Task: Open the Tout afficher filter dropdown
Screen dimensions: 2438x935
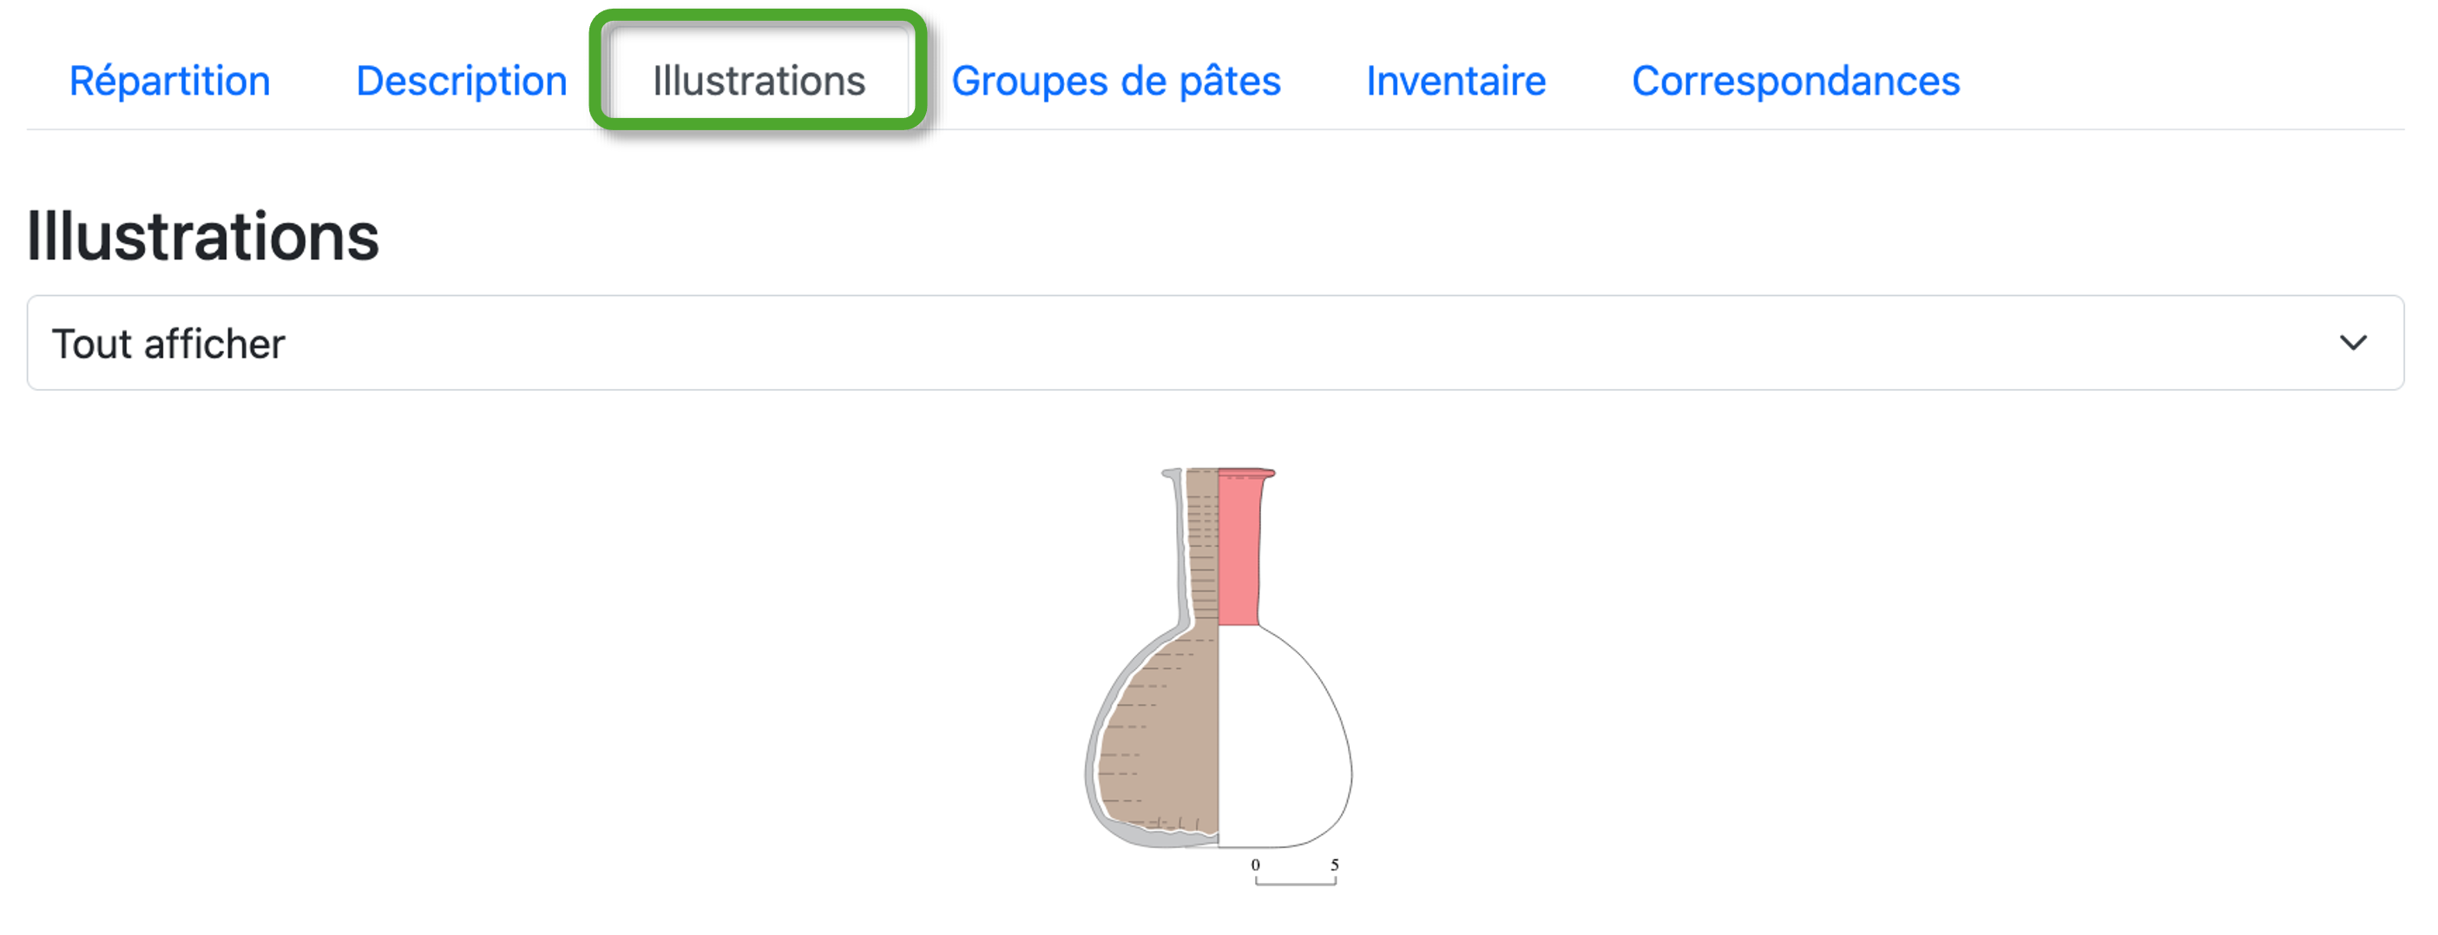Action: tap(1215, 343)
